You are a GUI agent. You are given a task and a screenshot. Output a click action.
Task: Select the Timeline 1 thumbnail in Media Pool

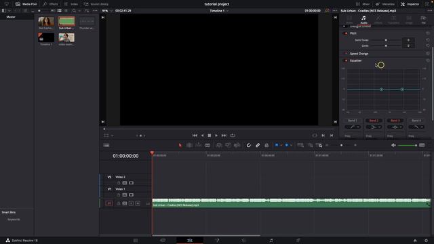(46, 37)
